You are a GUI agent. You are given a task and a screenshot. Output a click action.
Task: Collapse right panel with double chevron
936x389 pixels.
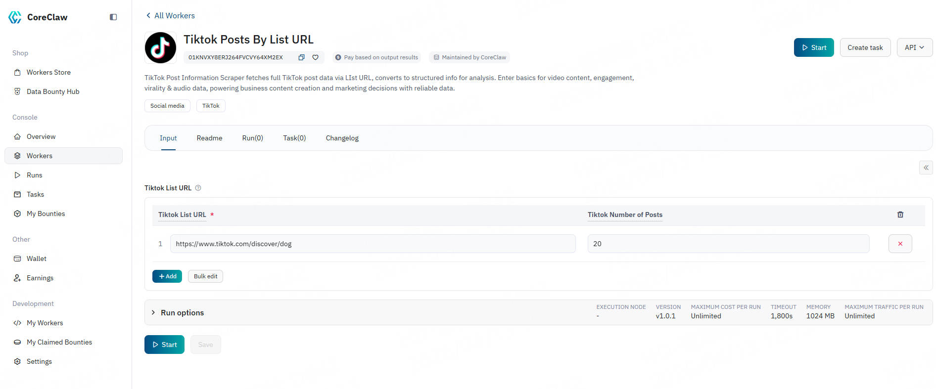coord(926,168)
